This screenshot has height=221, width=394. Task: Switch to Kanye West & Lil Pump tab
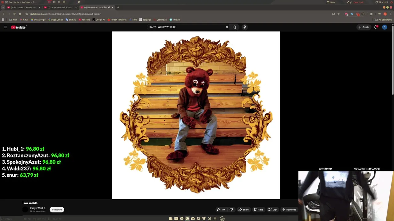60,7
